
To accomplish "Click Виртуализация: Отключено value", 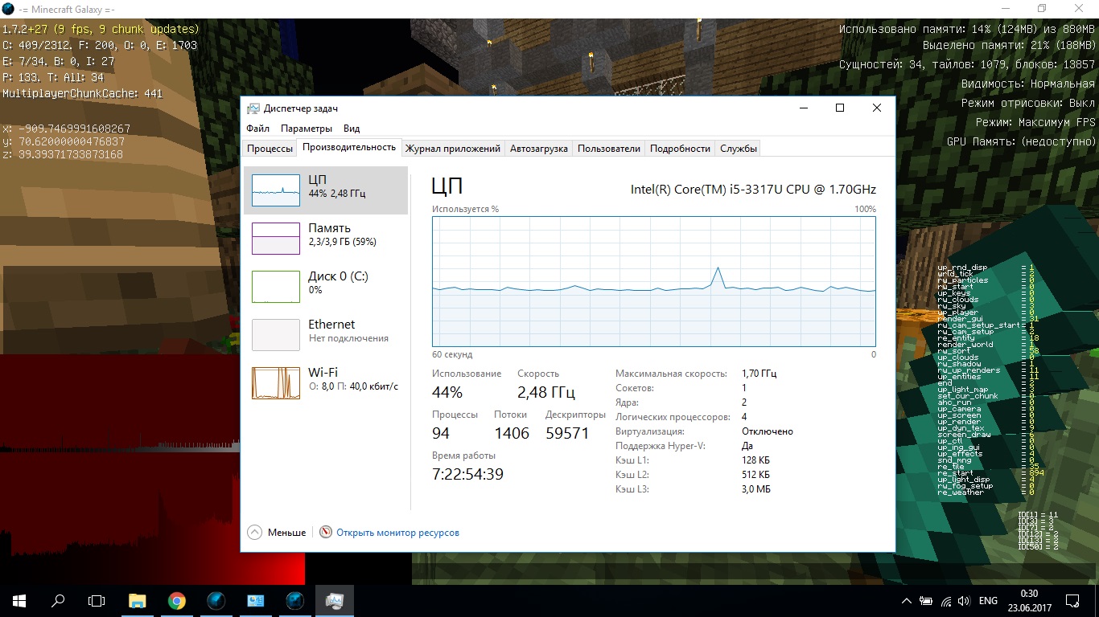I will [768, 431].
